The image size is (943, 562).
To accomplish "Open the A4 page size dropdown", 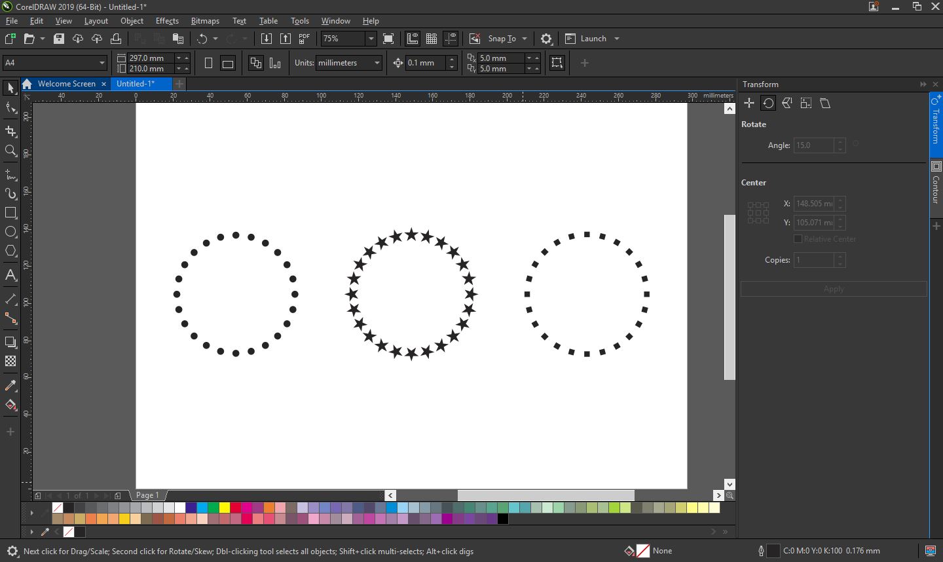I will click(102, 63).
